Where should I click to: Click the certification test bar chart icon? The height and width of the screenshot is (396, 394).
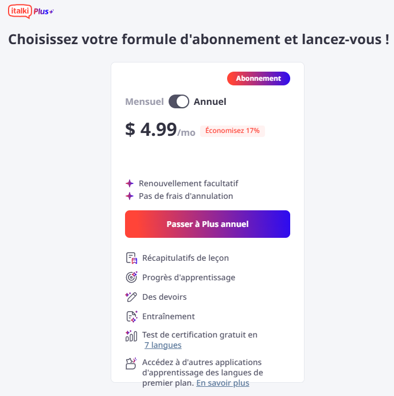click(x=131, y=336)
